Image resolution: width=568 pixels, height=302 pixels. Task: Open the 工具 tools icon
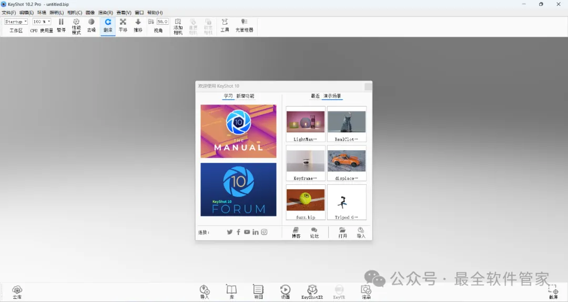pyautogui.click(x=225, y=26)
